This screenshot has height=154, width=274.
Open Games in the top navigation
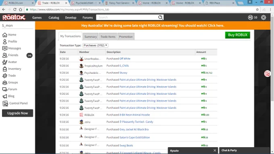pos(37,17)
